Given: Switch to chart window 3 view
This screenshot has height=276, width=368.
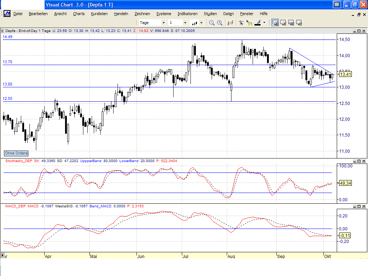Looking at the screenshot, I should click(x=291, y=23).
